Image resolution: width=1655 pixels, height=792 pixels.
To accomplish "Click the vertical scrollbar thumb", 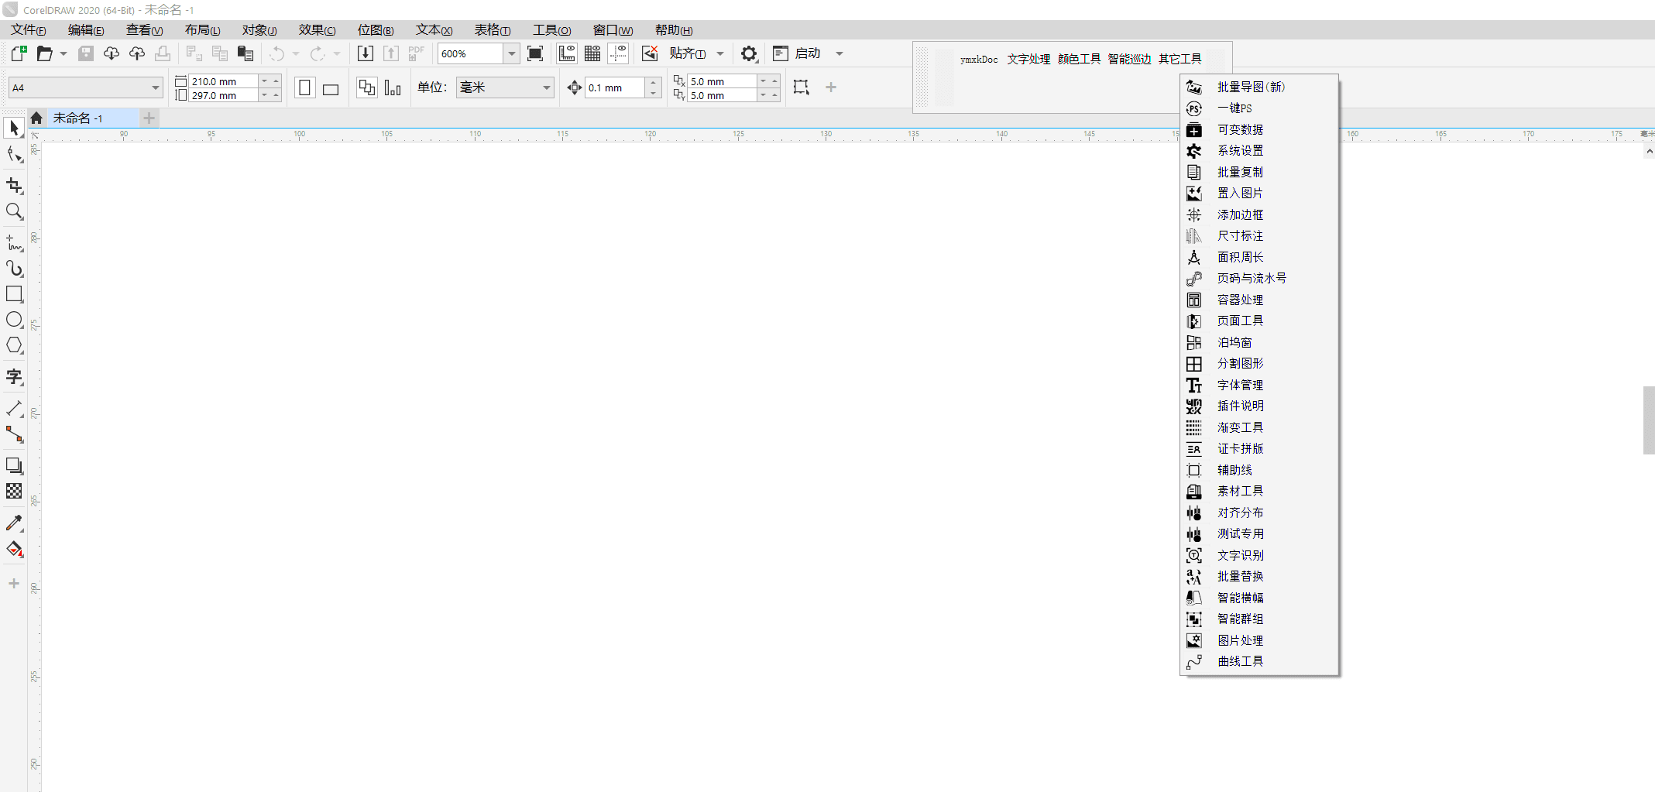I will coord(1649,420).
